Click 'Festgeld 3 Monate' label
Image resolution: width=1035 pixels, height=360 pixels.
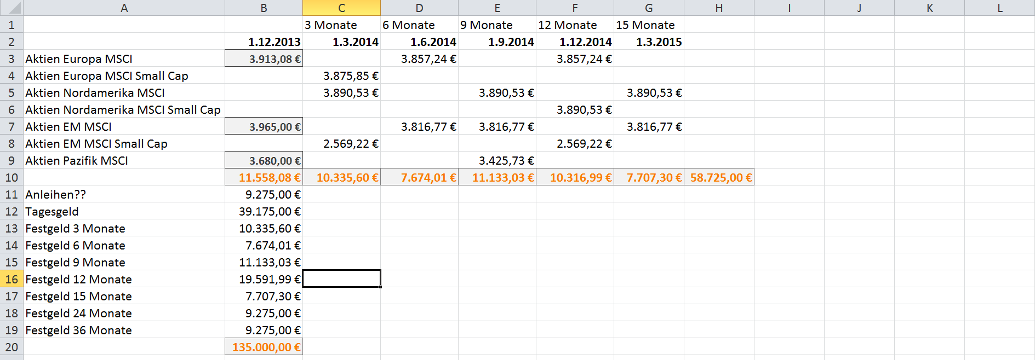[x=75, y=228]
